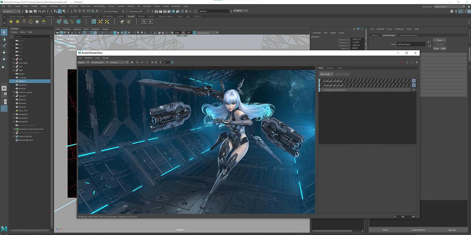The width and height of the screenshot is (471, 235).
Task: Click the Arnold render play icon on shelf
Action: [x=151, y=22]
